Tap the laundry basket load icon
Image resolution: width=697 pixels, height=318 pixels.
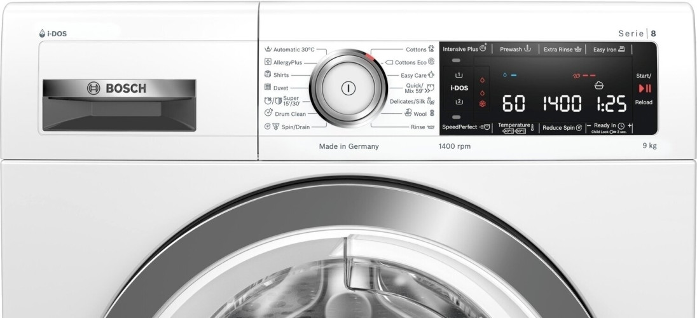599,85
